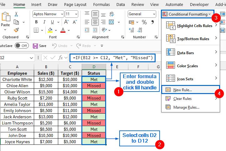Toggle the AutoSave switch
The height and width of the screenshot is (151, 226).
(x=21, y=46)
